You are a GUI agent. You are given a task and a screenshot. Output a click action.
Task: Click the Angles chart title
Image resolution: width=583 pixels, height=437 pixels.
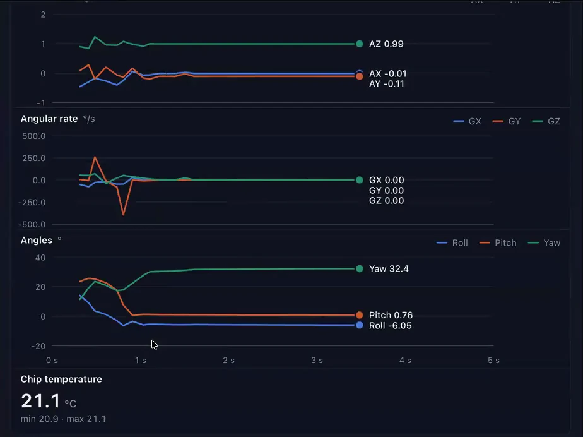pyautogui.click(x=37, y=241)
